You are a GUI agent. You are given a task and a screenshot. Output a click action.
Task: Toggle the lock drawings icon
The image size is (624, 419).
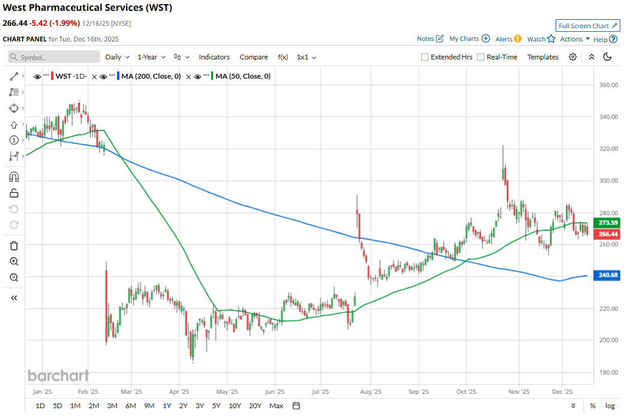[14, 193]
